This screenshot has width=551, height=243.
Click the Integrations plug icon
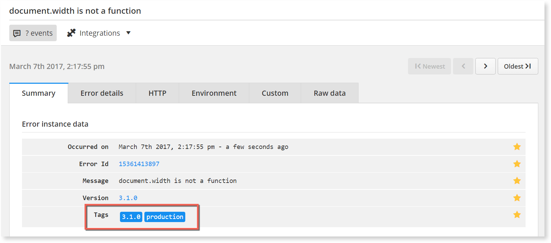coord(71,33)
